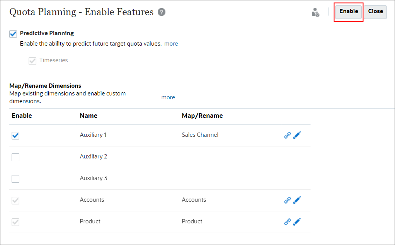Screen dimensions: 395x245
Task: Open more details about predicting target quota values
Action: point(171,43)
